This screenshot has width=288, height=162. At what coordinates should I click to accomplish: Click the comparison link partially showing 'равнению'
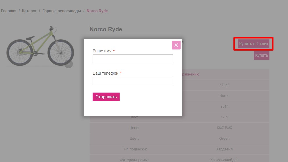click(x=190, y=74)
